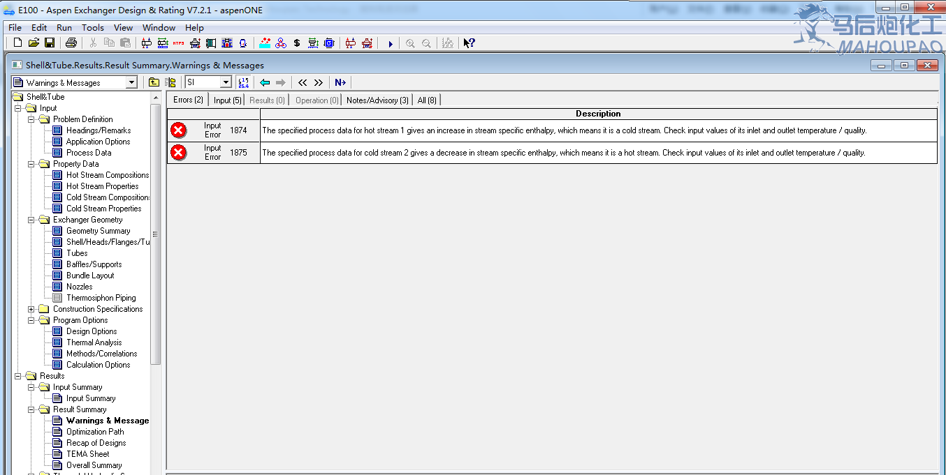Switch to the Input (5) tab
The height and width of the screenshot is (475, 946).
point(228,100)
